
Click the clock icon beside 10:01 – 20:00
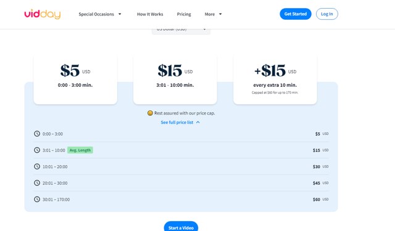[37, 166]
